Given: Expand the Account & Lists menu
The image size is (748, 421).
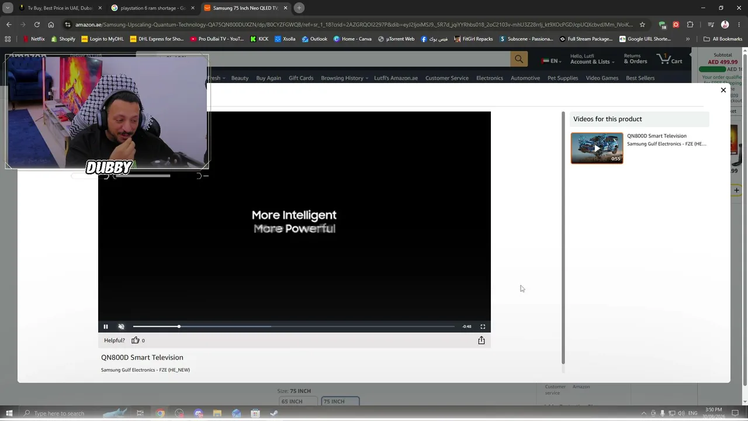Looking at the screenshot, I should (592, 59).
